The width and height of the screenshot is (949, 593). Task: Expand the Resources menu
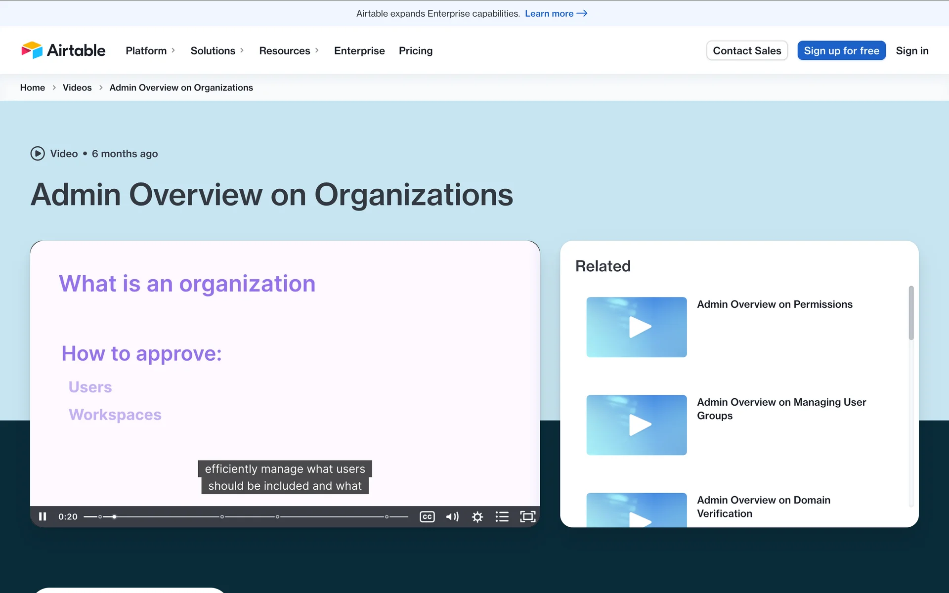(x=289, y=50)
